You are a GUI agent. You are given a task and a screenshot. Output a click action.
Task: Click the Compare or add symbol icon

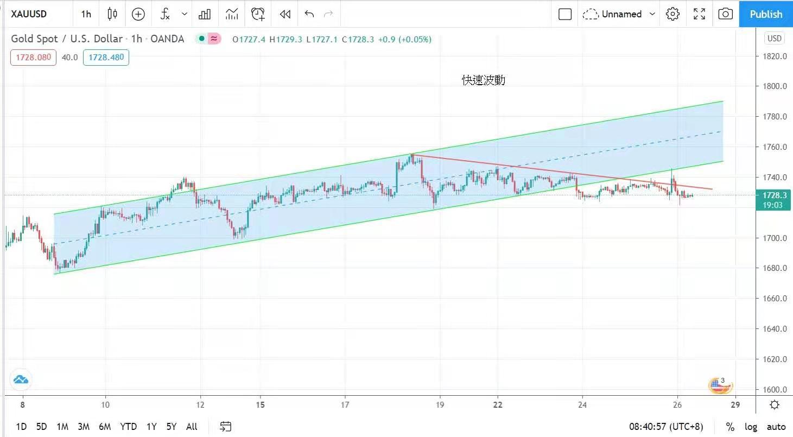point(138,14)
